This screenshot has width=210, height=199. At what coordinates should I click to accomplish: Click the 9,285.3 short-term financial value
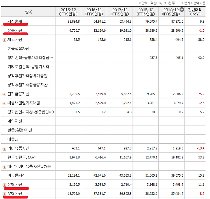click(152, 94)
